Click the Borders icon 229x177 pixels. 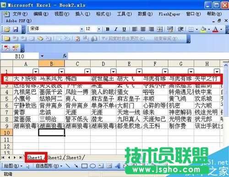point(191,29)
